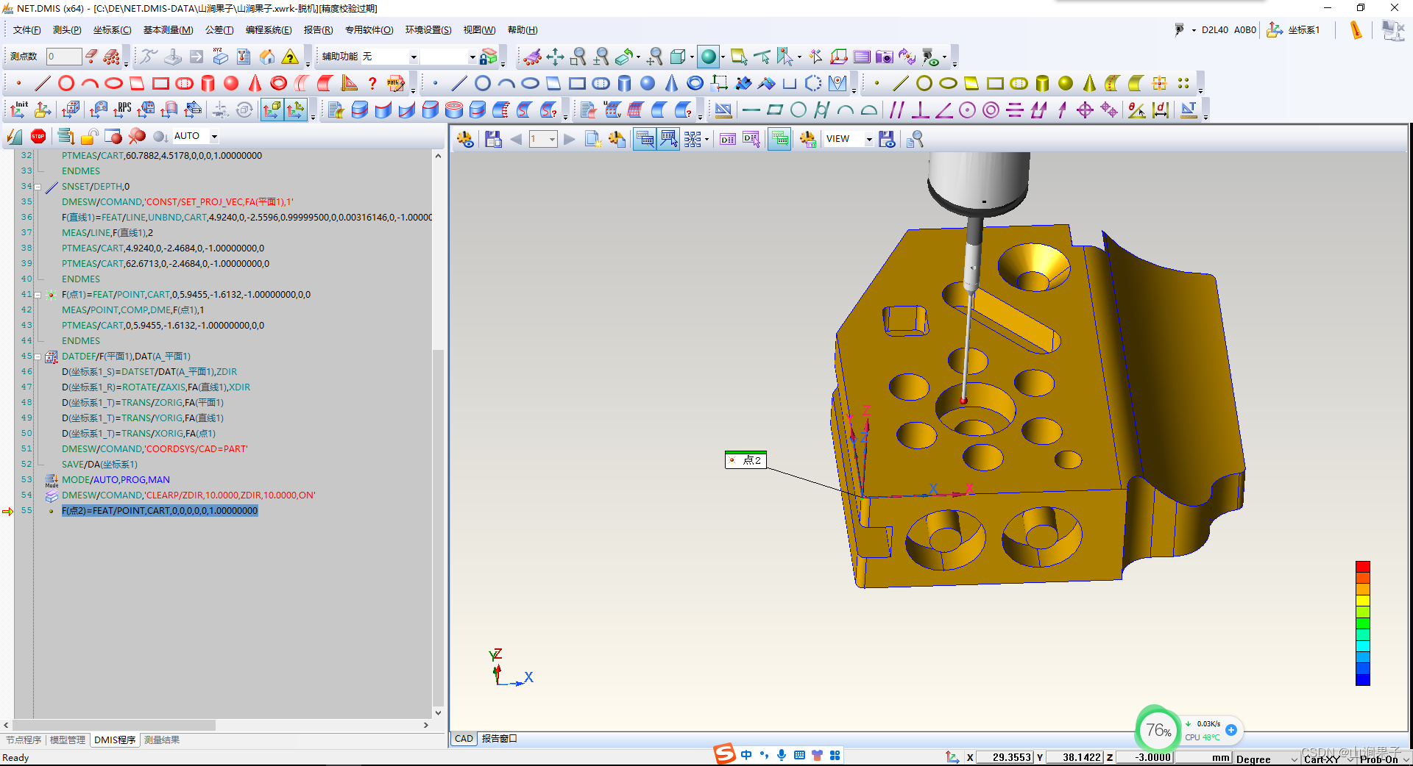Open the path edit tool icon
The height and width of the screenshot is (766, 1413).
(396, 83)
